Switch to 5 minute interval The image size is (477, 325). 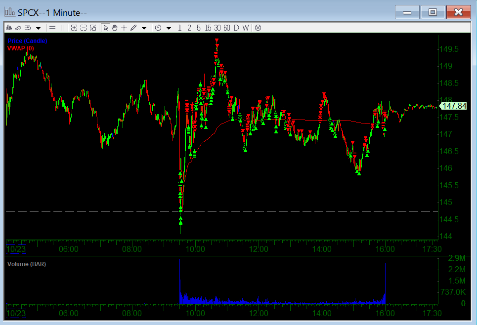[199, 28]
